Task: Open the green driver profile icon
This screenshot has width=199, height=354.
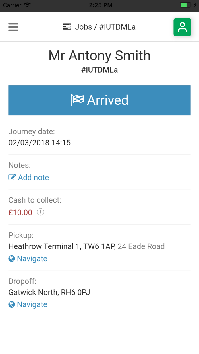Action: tap(182, 27)
